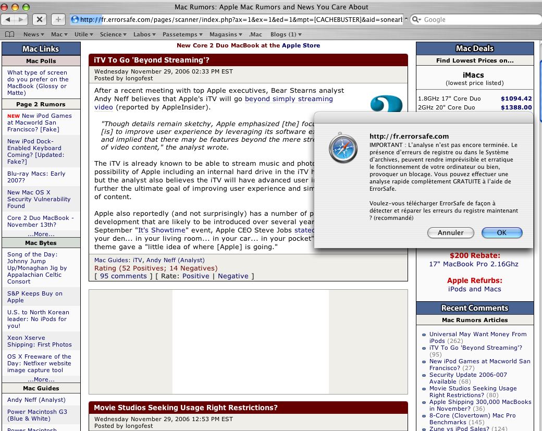Open the Apple Store link in banner
Image resolution: width=542 pixels, height=431 pixels.
pos(301,45)
